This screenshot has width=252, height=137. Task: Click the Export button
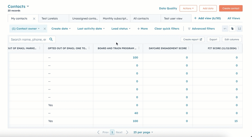pos(213,39)
